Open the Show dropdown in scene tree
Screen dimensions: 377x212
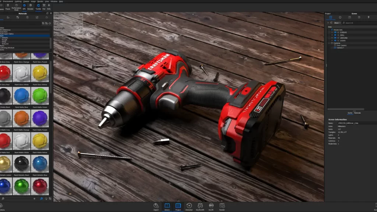click(337, 23)
